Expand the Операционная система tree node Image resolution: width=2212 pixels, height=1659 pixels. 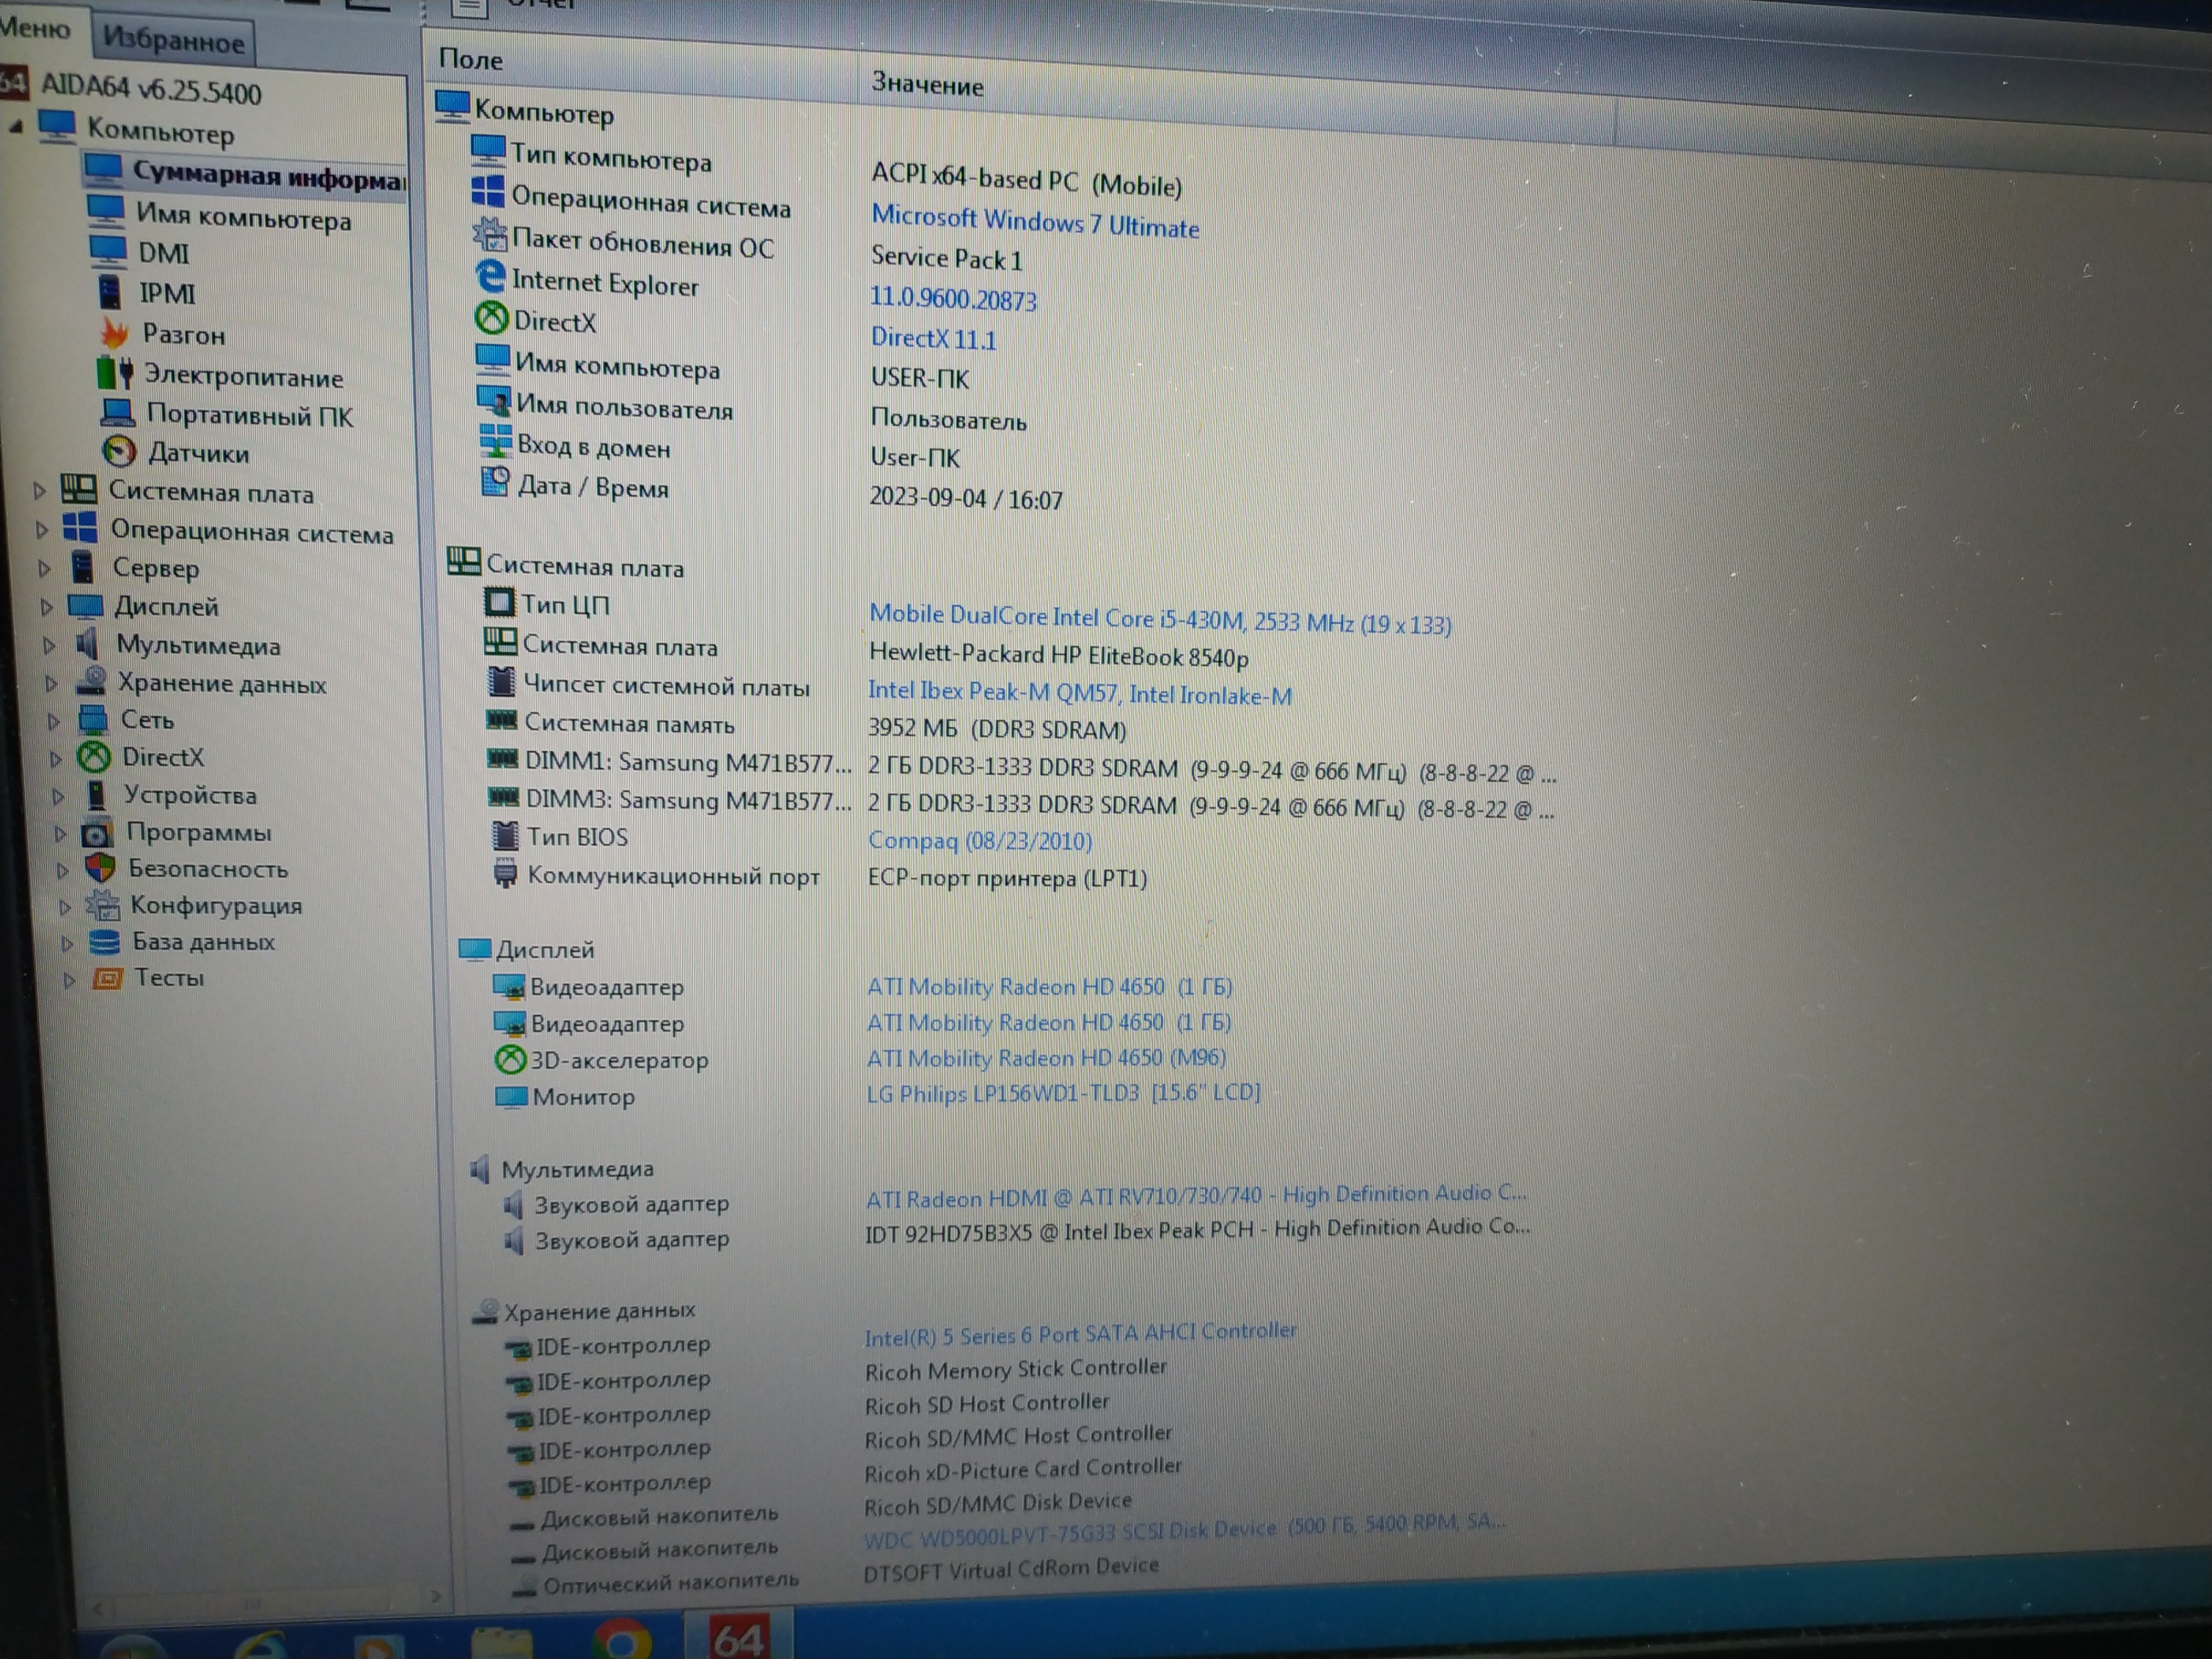[x=41, y=529]
